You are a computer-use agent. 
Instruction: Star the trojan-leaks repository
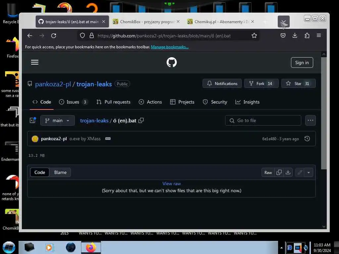[298, 84]
